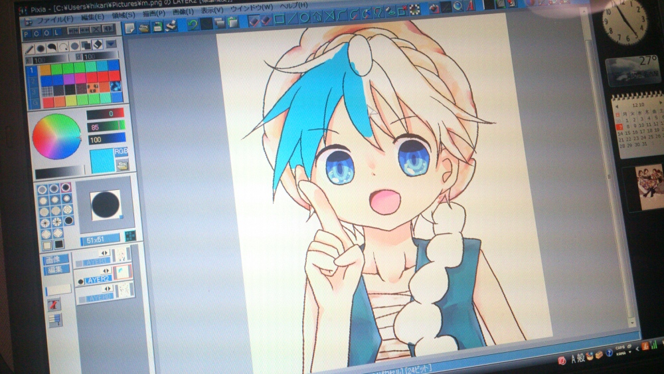664x374 pixels.
Task: Click the Open file folder icon
Action: coord(143,27)
